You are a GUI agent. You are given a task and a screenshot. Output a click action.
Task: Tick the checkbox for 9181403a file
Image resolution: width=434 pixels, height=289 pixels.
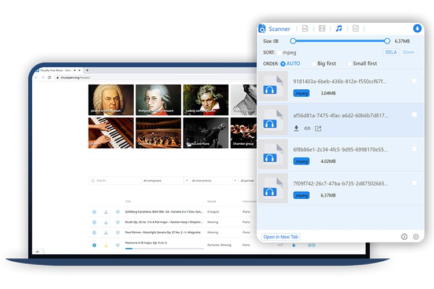pos(414,82)
